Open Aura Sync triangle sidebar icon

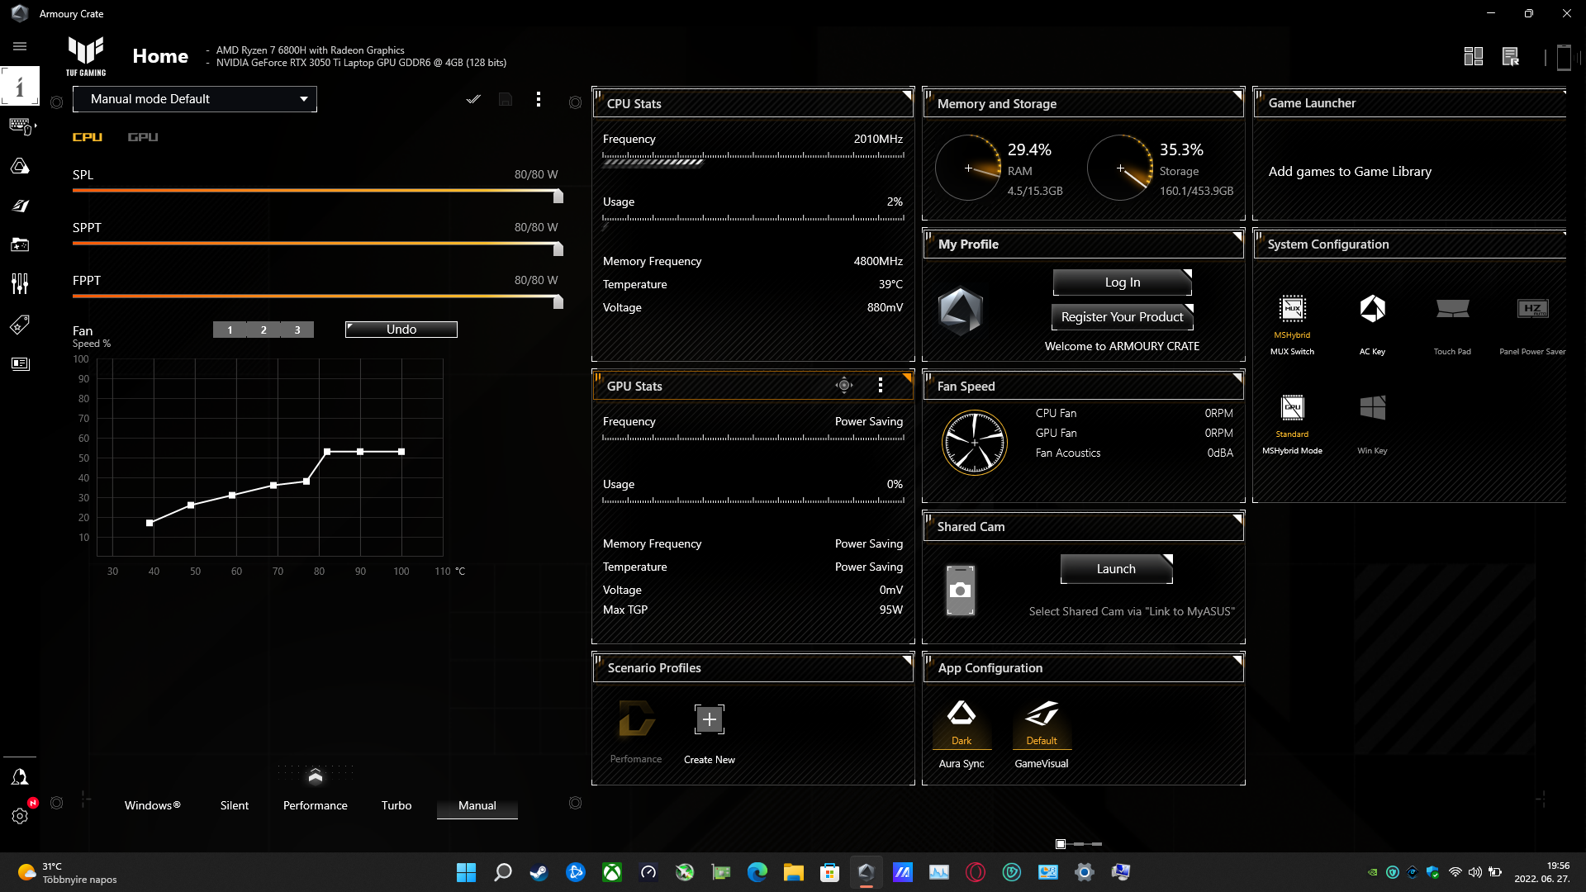(x=20, y=166)
